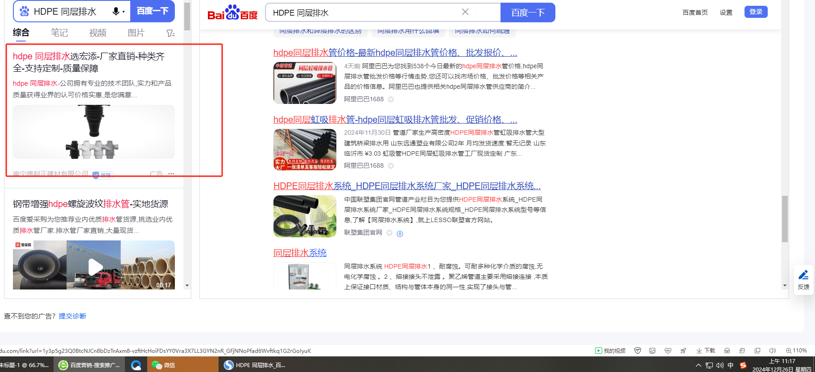Click the Baidu paw icon in mobile search box
The image size is (815, 372).
pos(25,11)
